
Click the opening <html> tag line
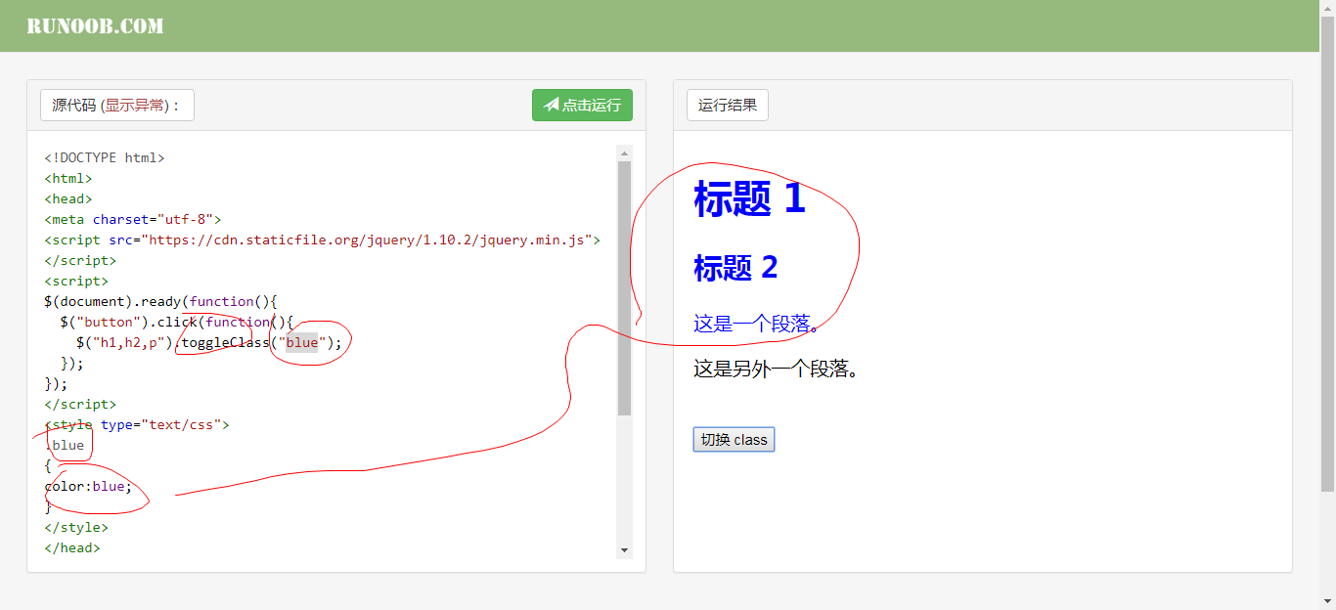(68, 178)
